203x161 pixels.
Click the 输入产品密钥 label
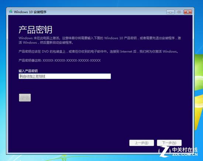point(28,71)
